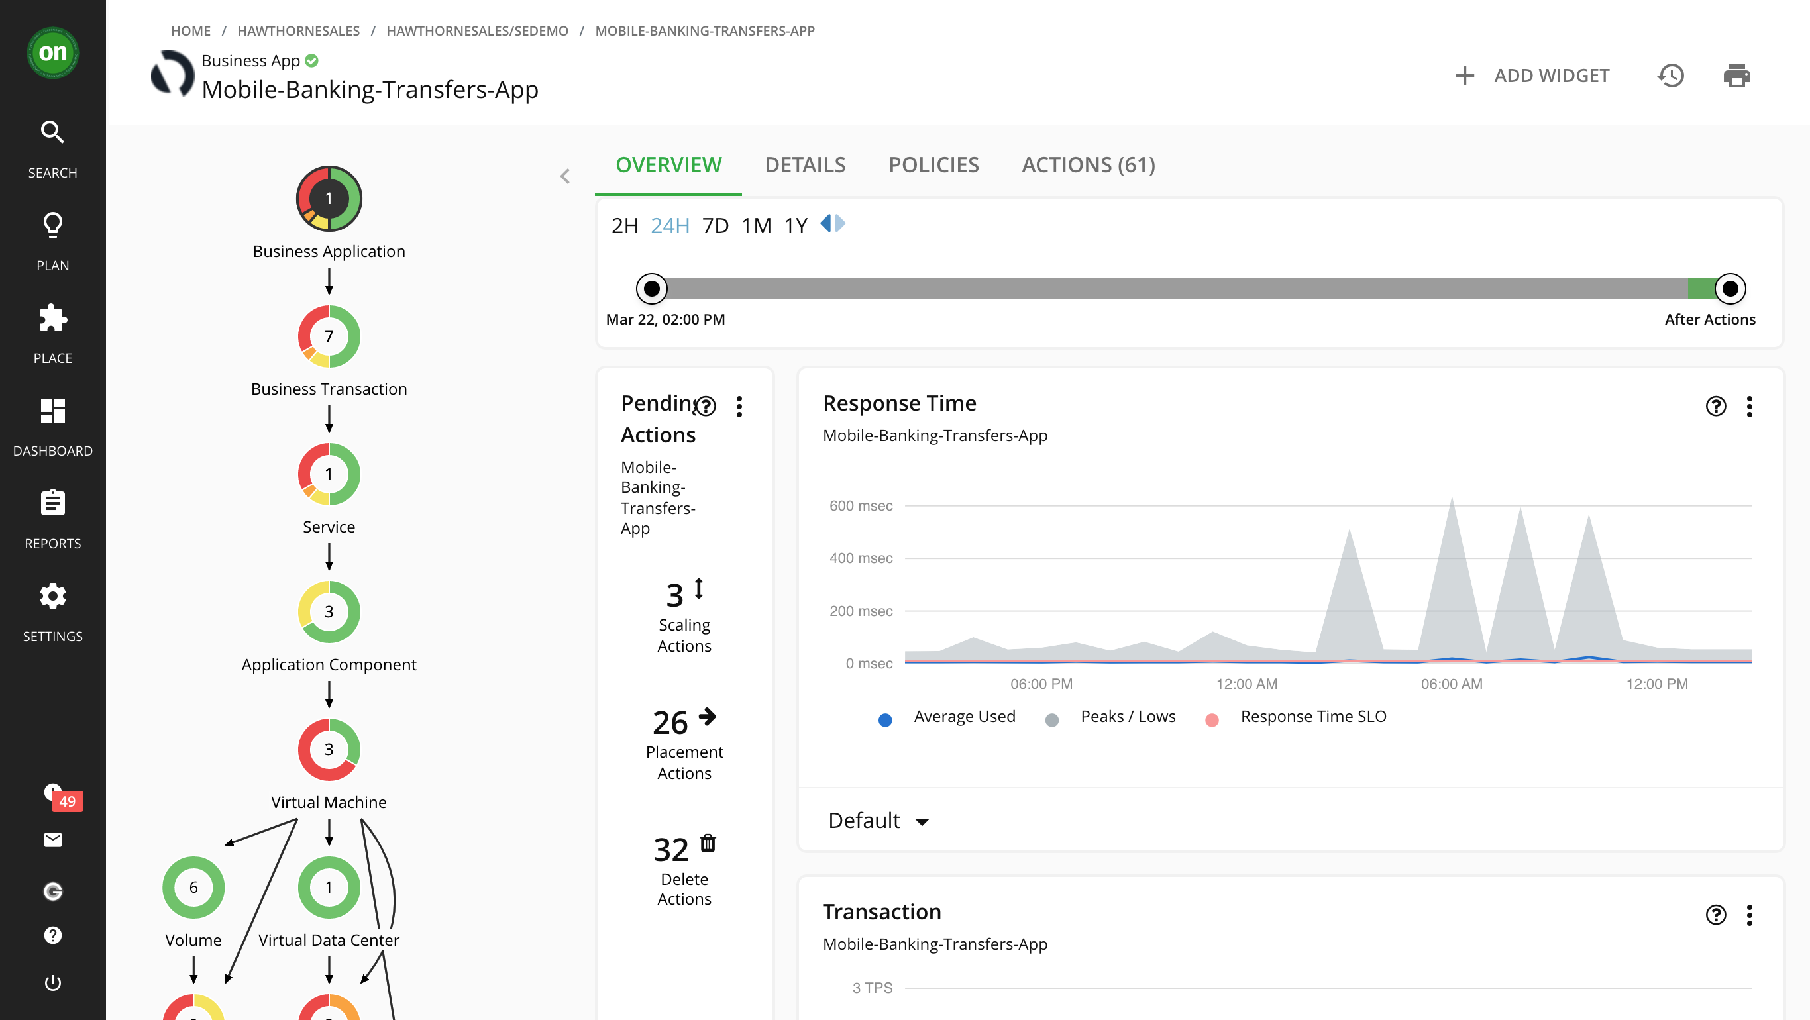Toggle Average Used legend series
Screen dimensions: 1810x1020
click(964, 717)
